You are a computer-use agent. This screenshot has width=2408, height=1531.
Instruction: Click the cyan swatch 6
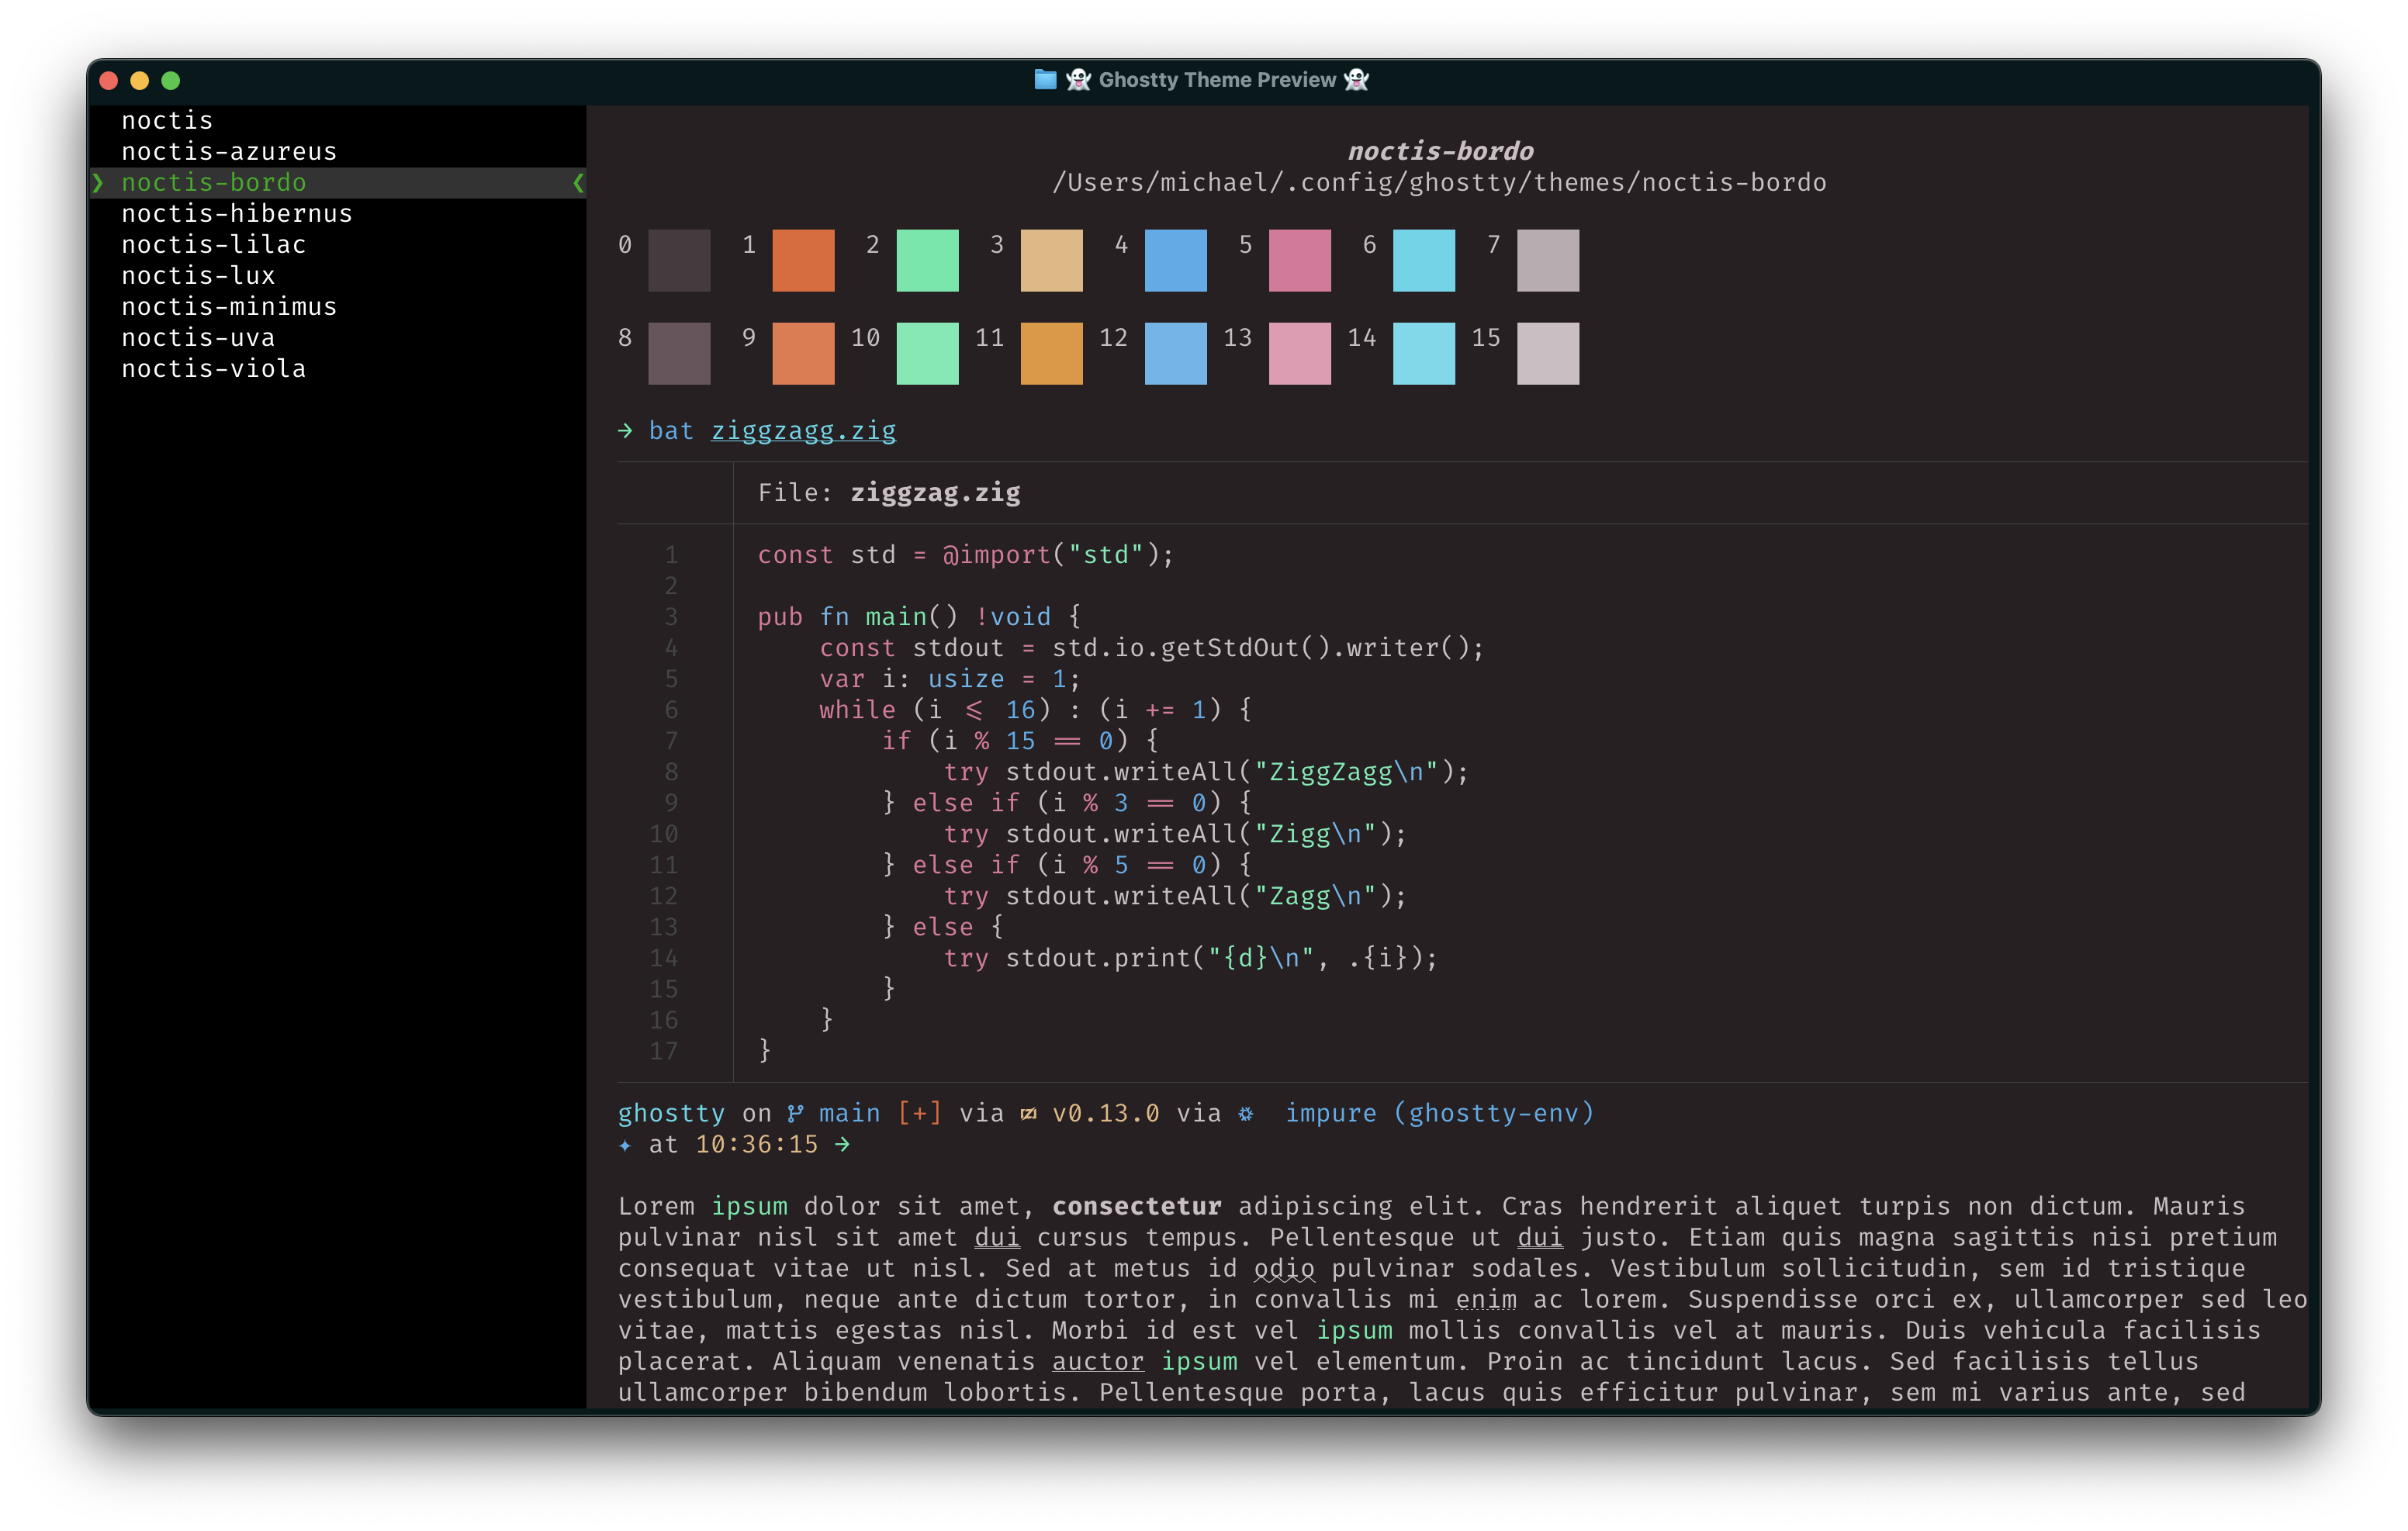click(1423, 260)
